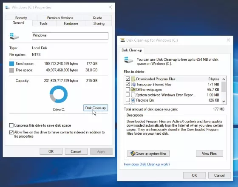
Task: Open the How does Disk Clean-up work link
Action: click(x=147, y=164)
